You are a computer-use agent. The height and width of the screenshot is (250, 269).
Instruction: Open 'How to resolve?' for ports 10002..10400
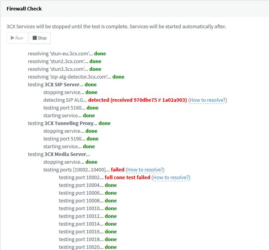(x=145, y=170)
